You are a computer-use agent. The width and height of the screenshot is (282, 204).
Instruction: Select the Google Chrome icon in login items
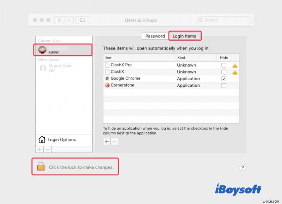click(106, 78)
